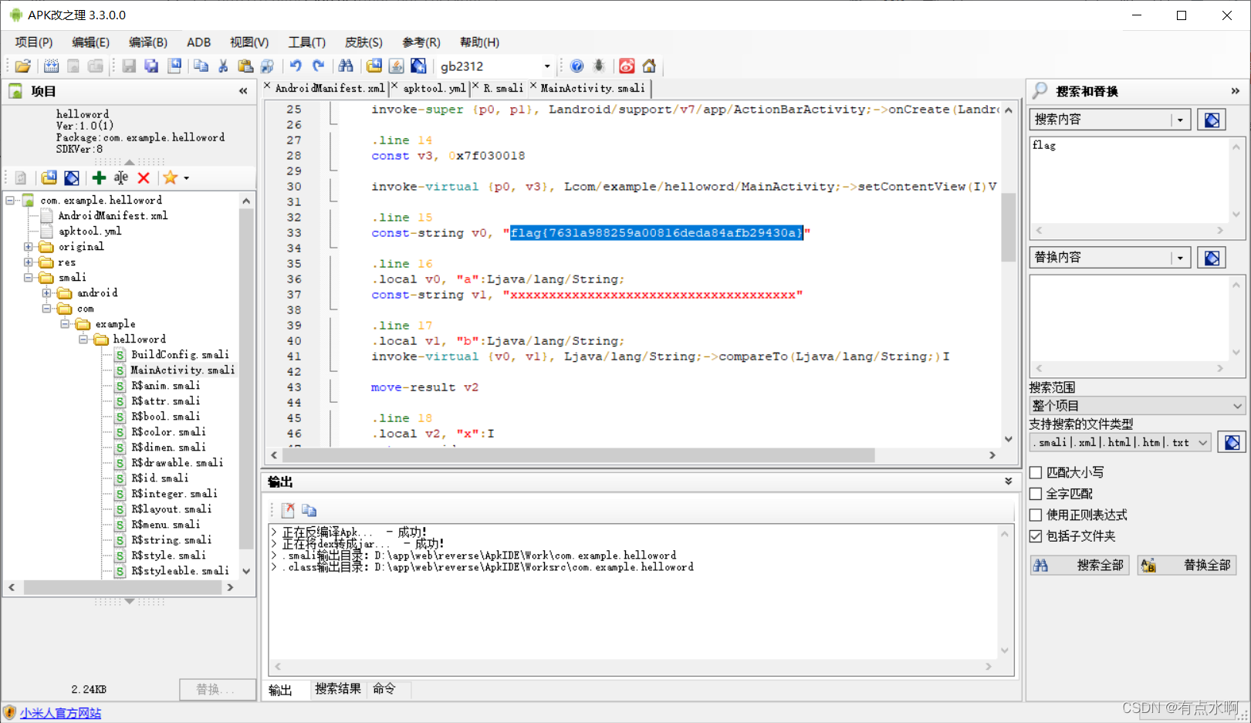Click the scissors cut icon
1251x723 pixels.
[223, 66]
